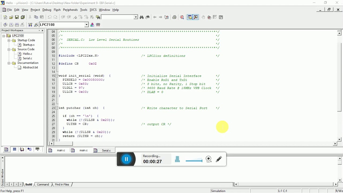Viewport: 343px width, 193px height.
Task: Click the Build target icon
Action: pyautogui.click(x=11, y=25)
